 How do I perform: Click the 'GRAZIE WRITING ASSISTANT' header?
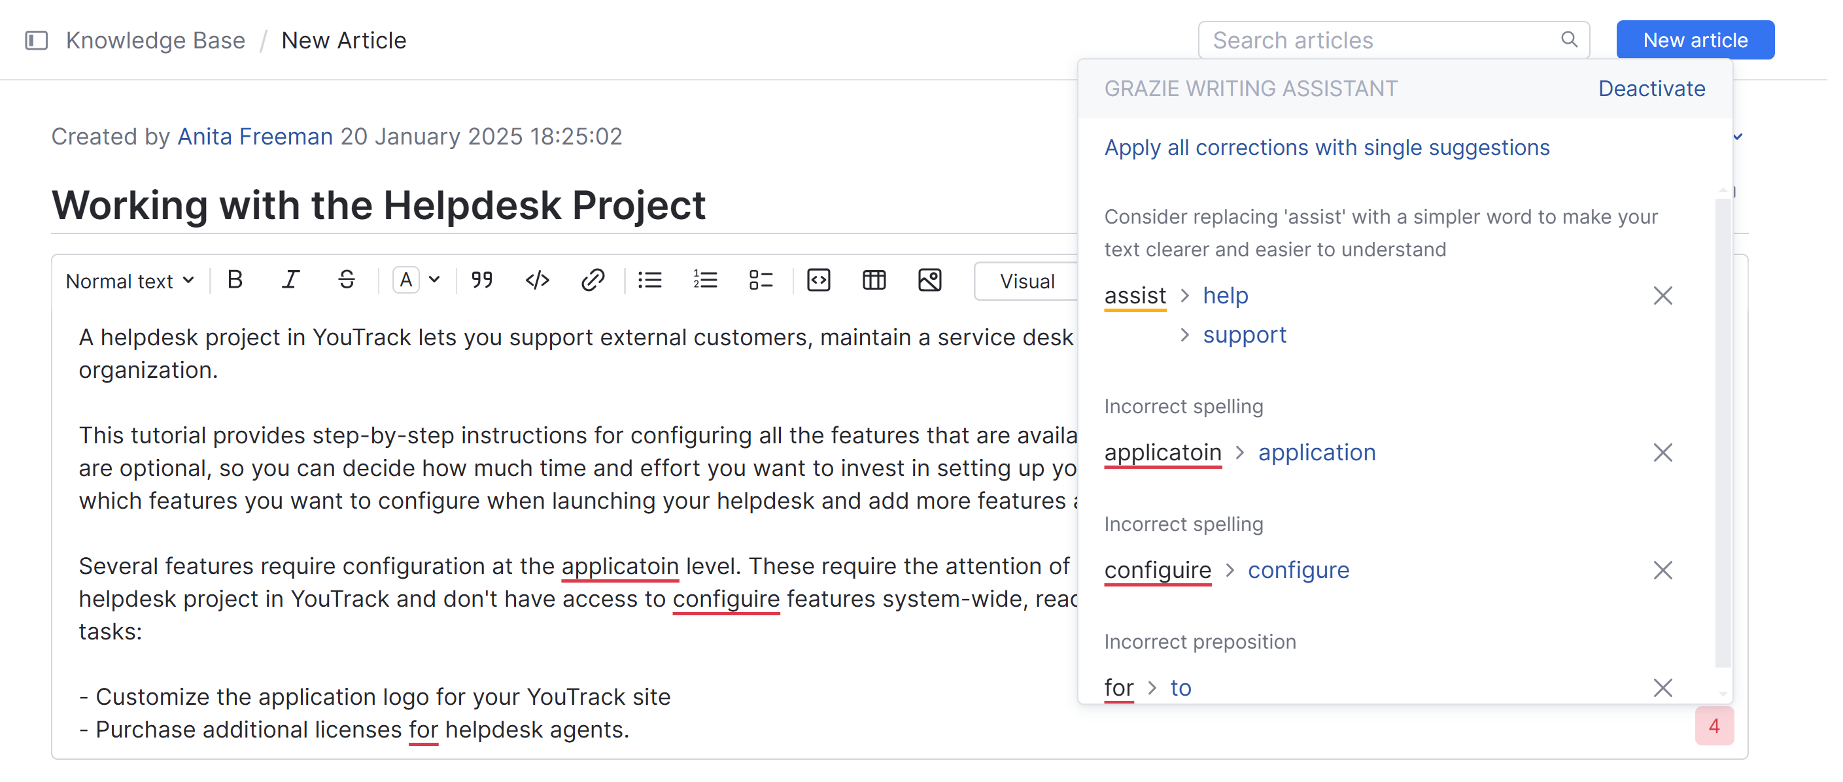[1252, 89]
